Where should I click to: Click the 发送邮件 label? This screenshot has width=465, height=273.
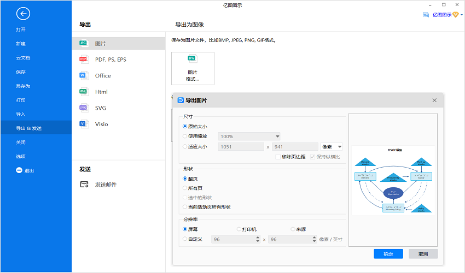pyautogui.click(x=106, y=185)
